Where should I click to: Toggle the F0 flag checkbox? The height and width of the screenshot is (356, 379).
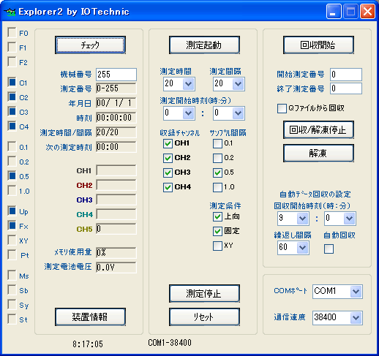[x=12, y=32]
